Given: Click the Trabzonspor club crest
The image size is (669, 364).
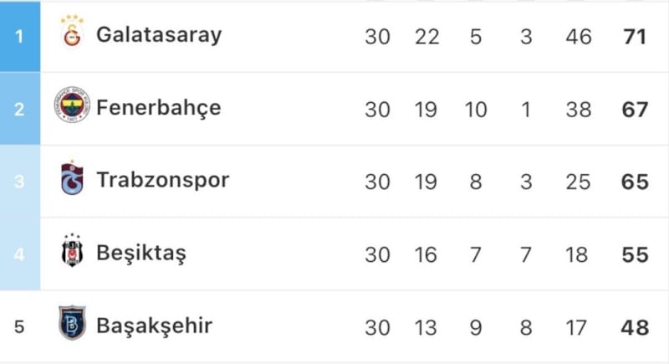Looking at the screenshot, I should point(72,179).
